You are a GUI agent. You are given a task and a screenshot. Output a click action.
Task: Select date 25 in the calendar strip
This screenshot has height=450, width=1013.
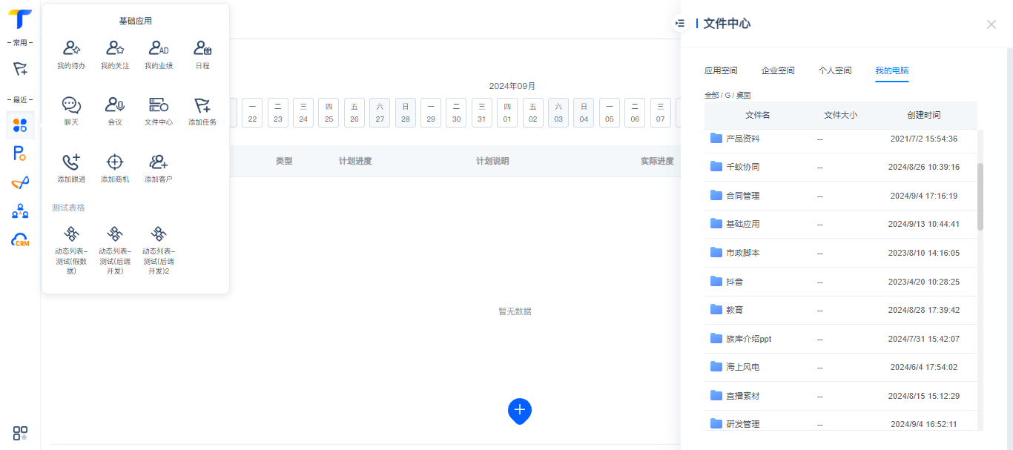pos(329,113)
